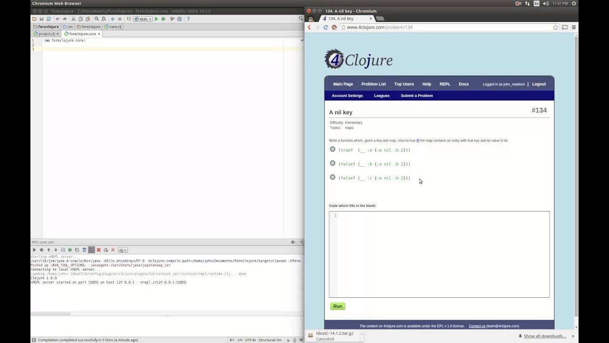Expand the IdealC download item menu
The height and width of the screenshot is (343, 609).
(x=362, y=334)
